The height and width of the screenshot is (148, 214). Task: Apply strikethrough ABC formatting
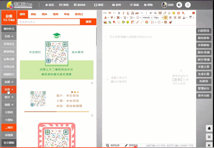(137, 13)
